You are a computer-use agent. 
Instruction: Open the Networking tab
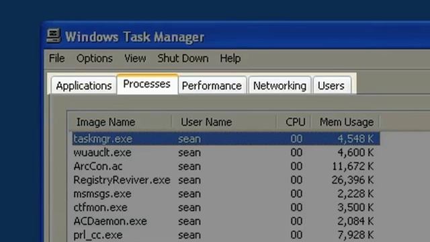pos(279,85)
